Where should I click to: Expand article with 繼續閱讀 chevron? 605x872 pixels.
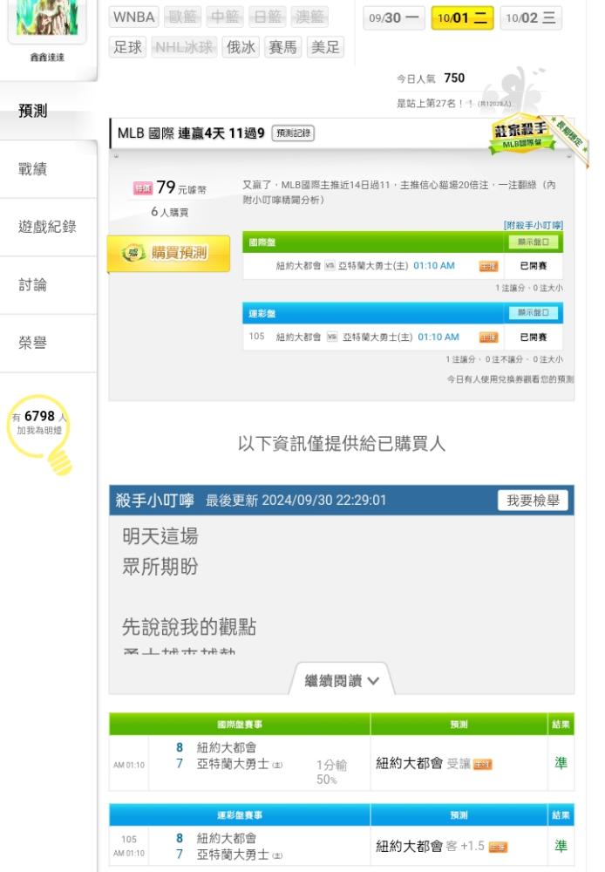pos(342,681)
